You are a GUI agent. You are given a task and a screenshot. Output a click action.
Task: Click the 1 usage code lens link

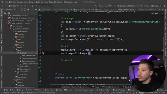[60, 74]
